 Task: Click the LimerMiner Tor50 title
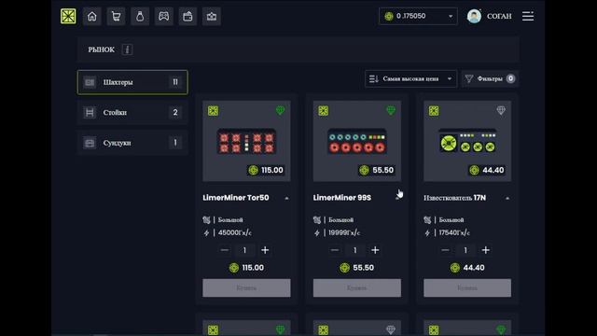[236, 198]
